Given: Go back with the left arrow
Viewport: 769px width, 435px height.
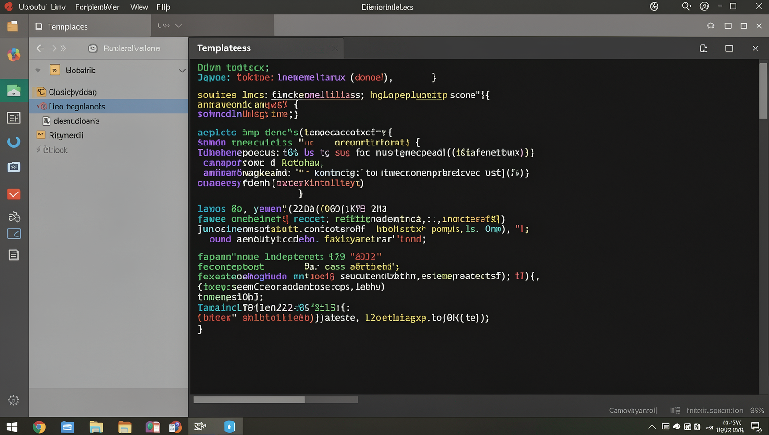Looking at the screenshot, I should [40, 48].
